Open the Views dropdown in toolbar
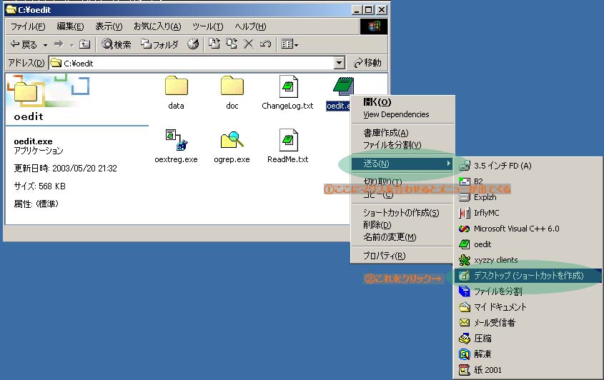This screenshot has width=604, height=380. coord(289,44)
